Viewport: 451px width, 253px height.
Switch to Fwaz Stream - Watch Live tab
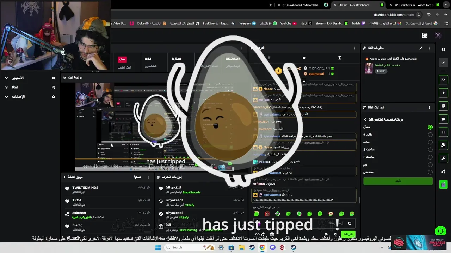(415, 5)
